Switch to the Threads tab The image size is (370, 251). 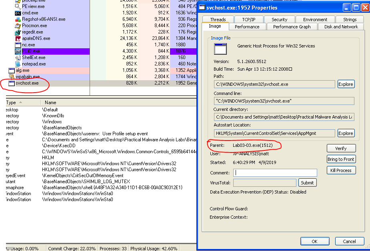[x=218, y=19]
